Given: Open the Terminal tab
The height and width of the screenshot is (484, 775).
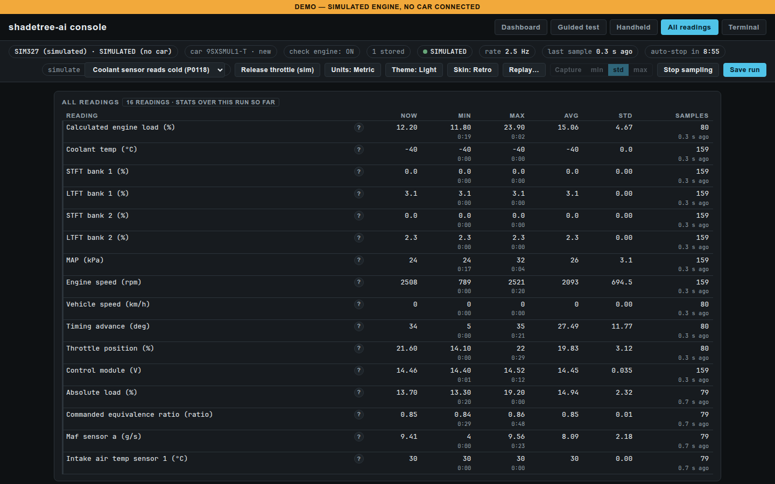Looking at the screenshot, I should 744,27.
